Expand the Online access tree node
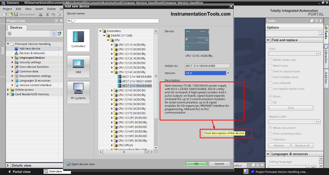Viewport: 329px width, 175px height. pyautogui.click(x=8, y=90)
